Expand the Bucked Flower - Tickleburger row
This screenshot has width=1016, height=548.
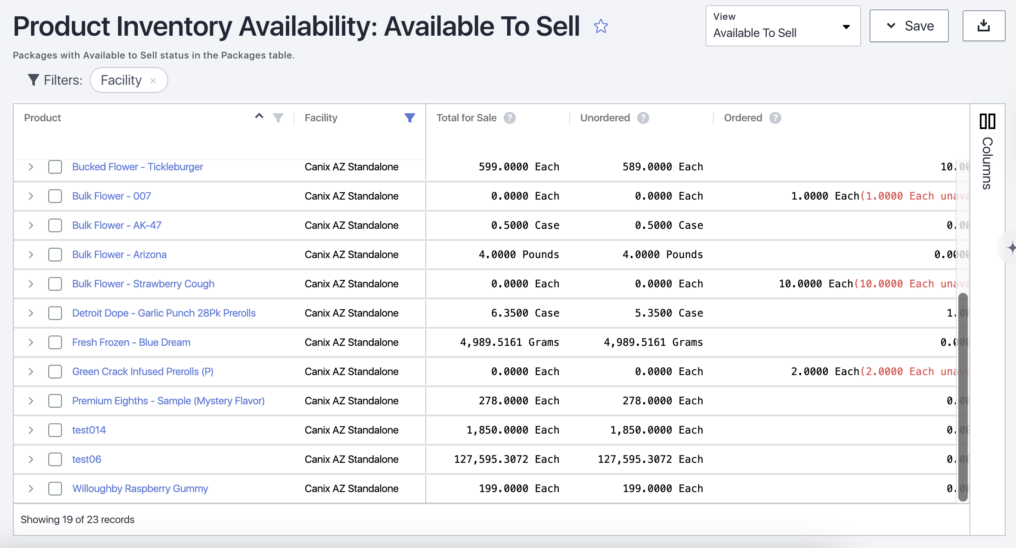click(x=31, y=167)
